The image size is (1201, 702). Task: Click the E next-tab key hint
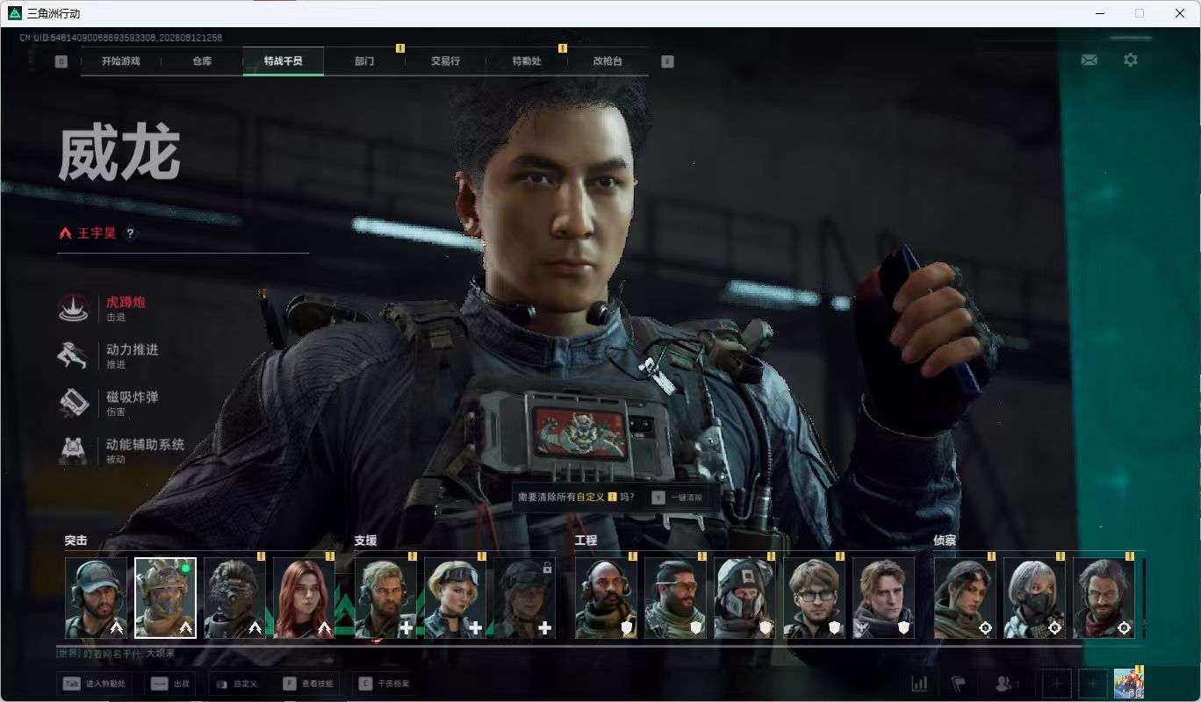[667, 61]
